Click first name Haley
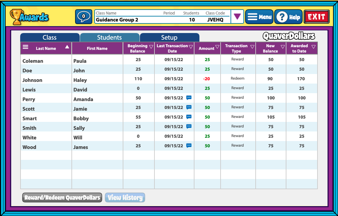338x216 pixels. click(x=80, y=80)
